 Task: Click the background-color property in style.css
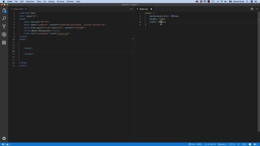point(159,16)
